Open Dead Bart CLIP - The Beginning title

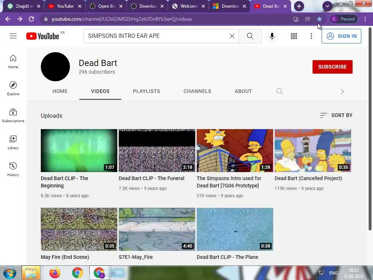coord(64,182)
